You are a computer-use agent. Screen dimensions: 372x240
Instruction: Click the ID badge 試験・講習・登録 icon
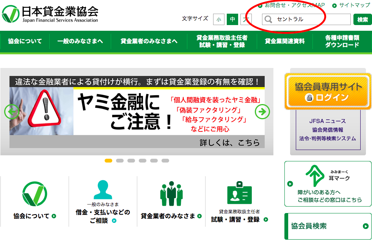click(239, 194)
